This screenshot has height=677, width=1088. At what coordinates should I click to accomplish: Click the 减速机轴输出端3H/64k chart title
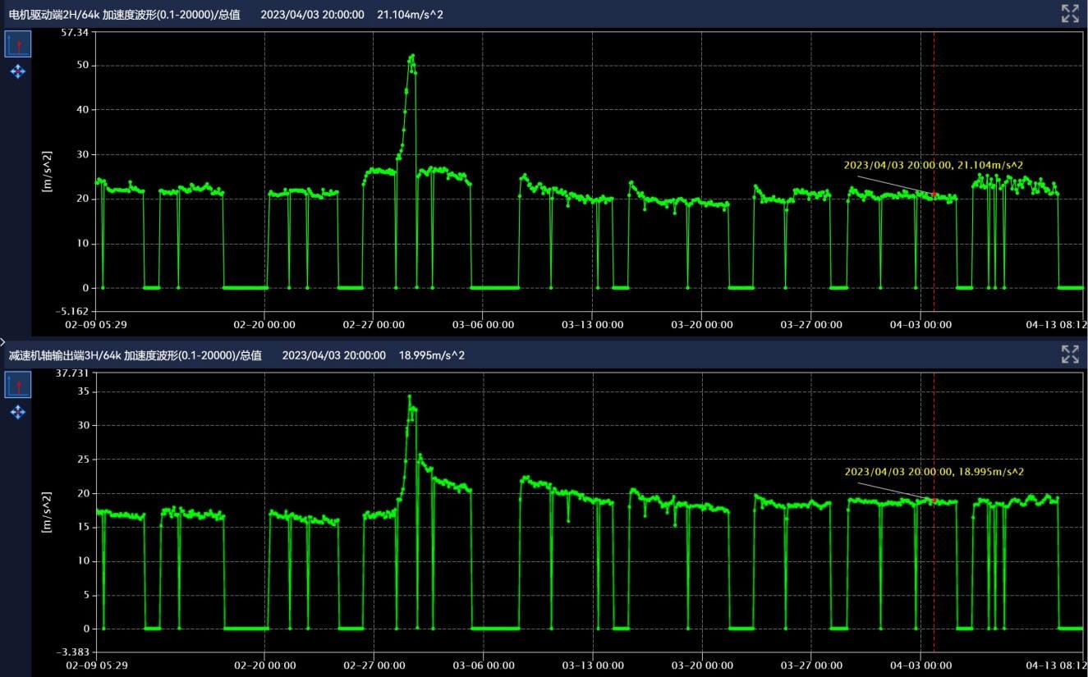[135, 355]
